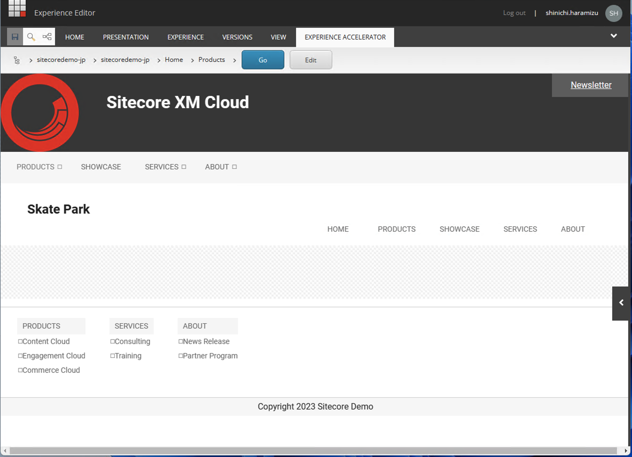Click the red Sitecore logo
Image resolution: width=632 pixels, height=457 pixels.
pos(39,113)
